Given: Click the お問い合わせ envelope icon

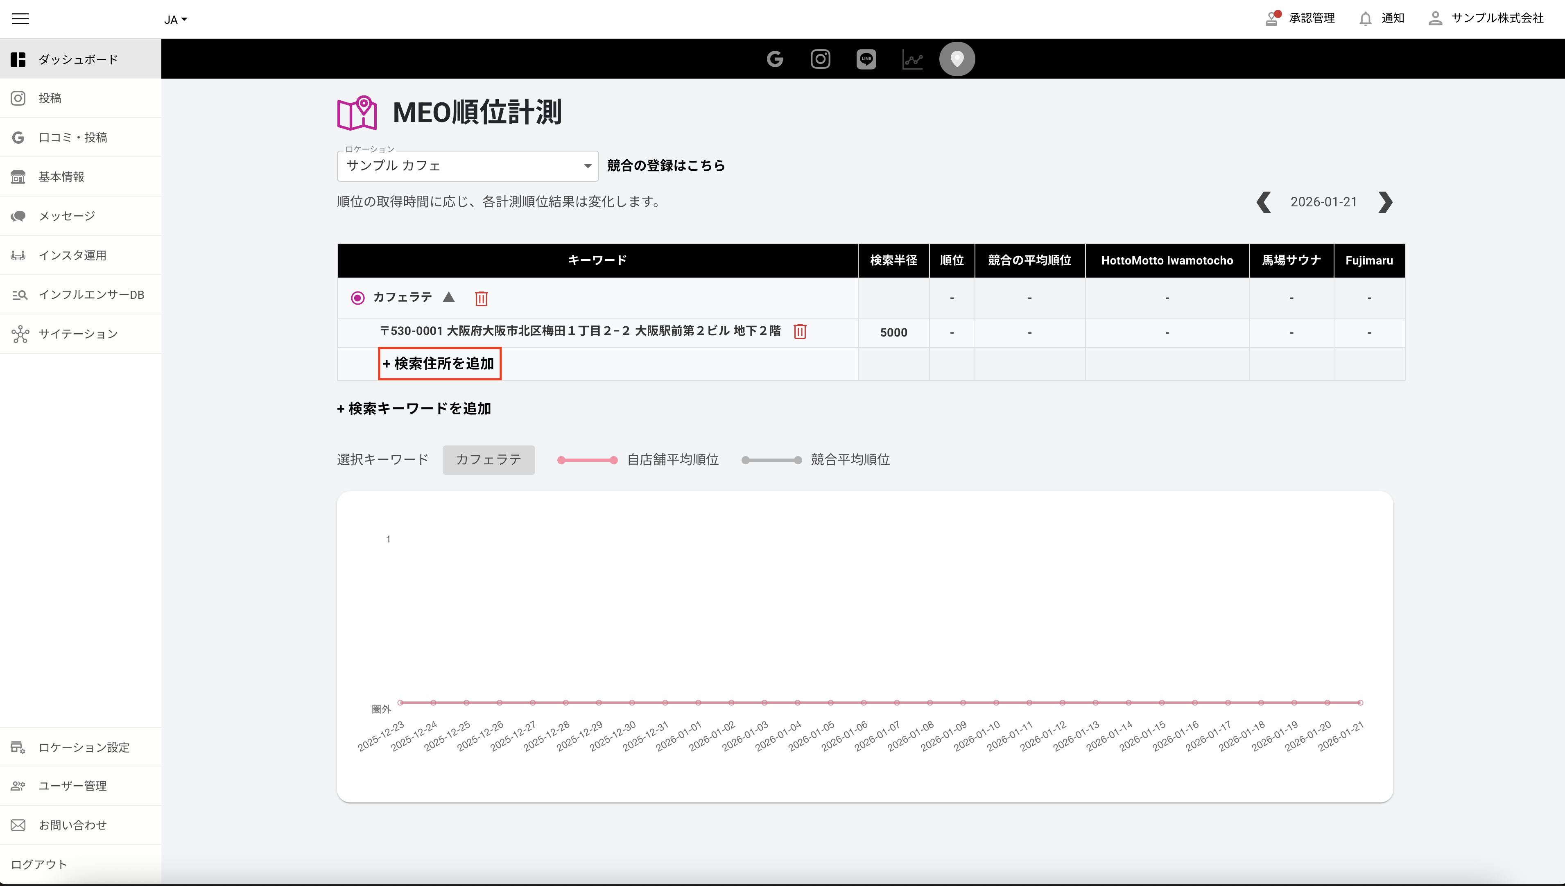Looking at the screenshot, I should [18, 825].
